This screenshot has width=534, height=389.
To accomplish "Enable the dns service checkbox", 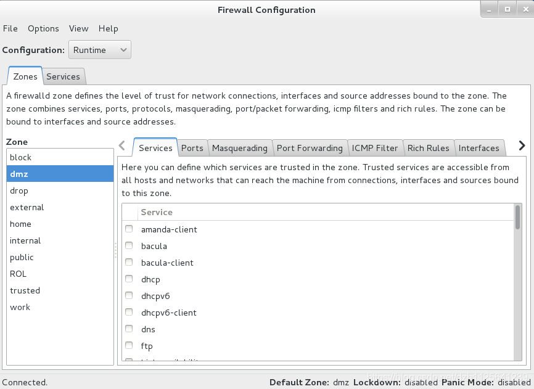I will click(129, 329).
